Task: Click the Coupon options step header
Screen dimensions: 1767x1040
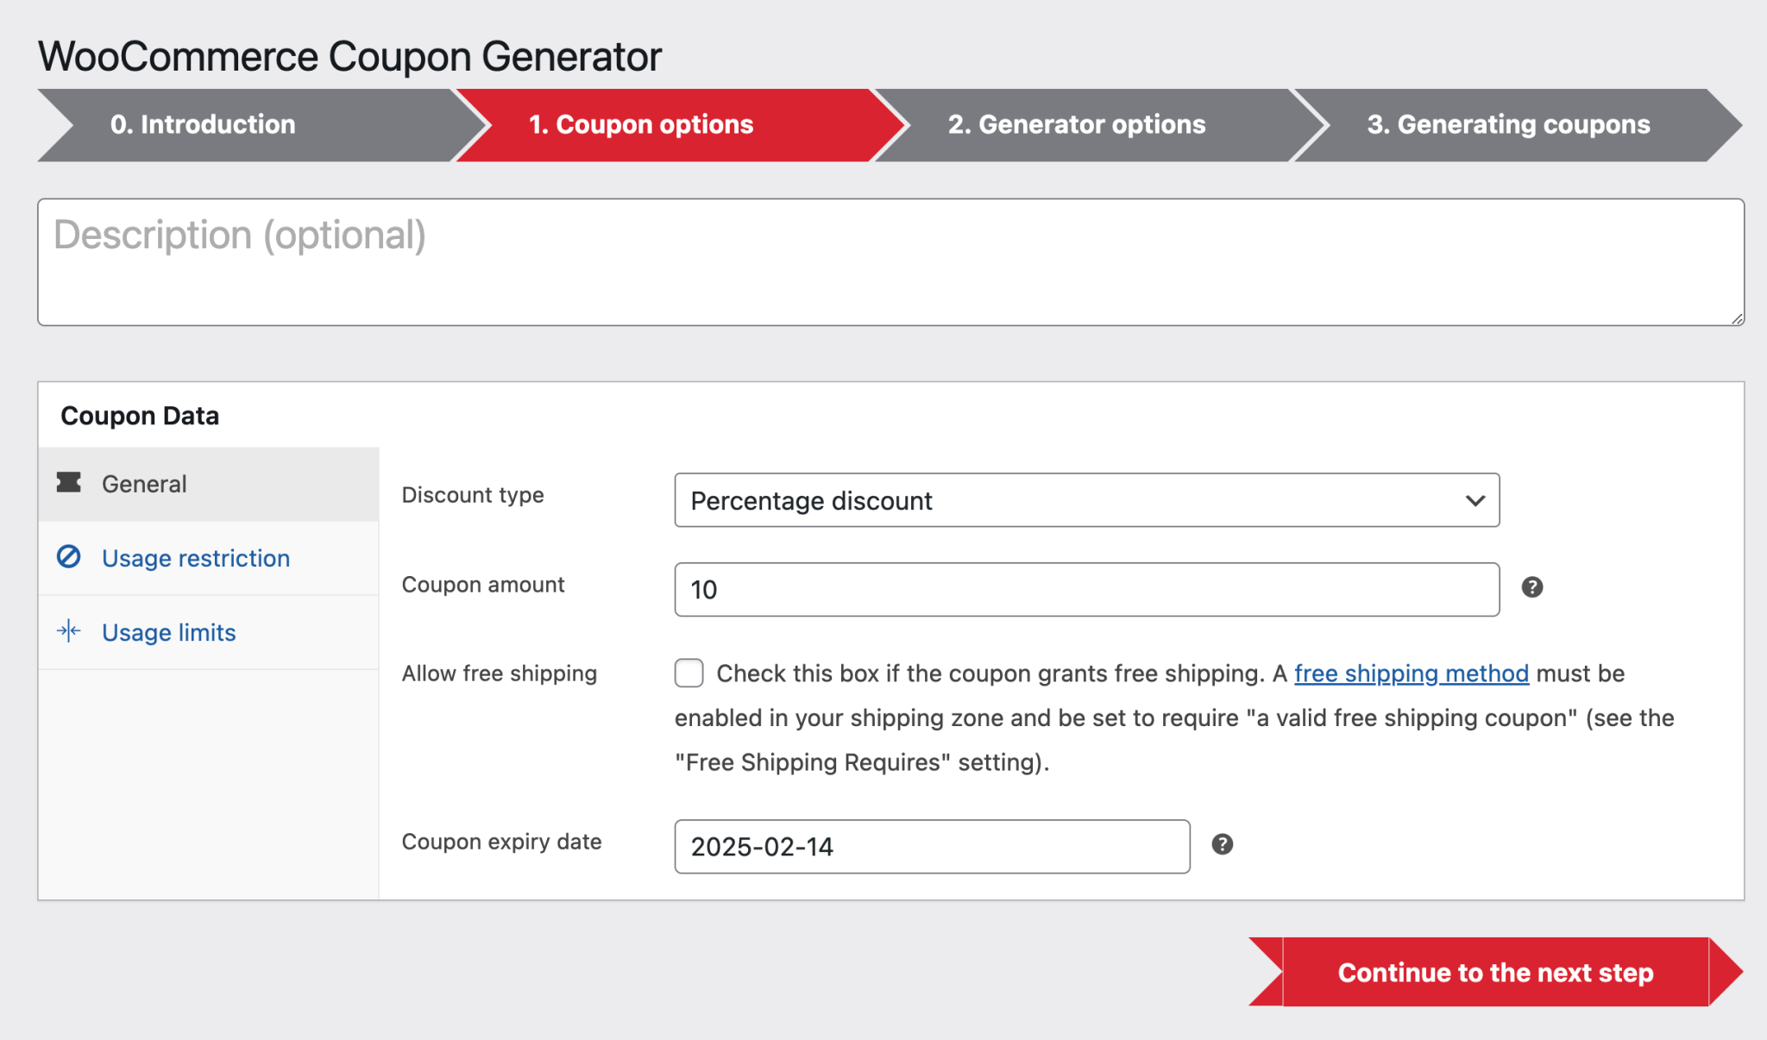Action: (639, 124)
